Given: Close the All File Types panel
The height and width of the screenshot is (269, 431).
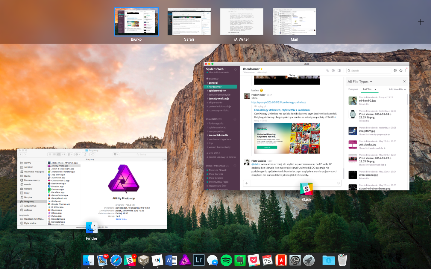Looking at the screenshot, I should [404, 81].
